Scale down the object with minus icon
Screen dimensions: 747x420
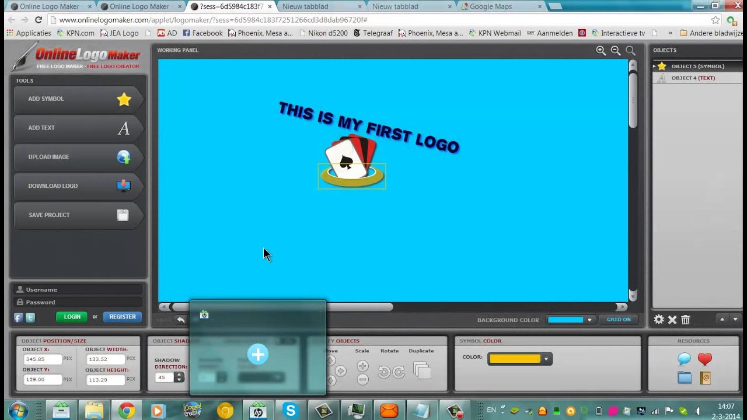click(362, 380)
